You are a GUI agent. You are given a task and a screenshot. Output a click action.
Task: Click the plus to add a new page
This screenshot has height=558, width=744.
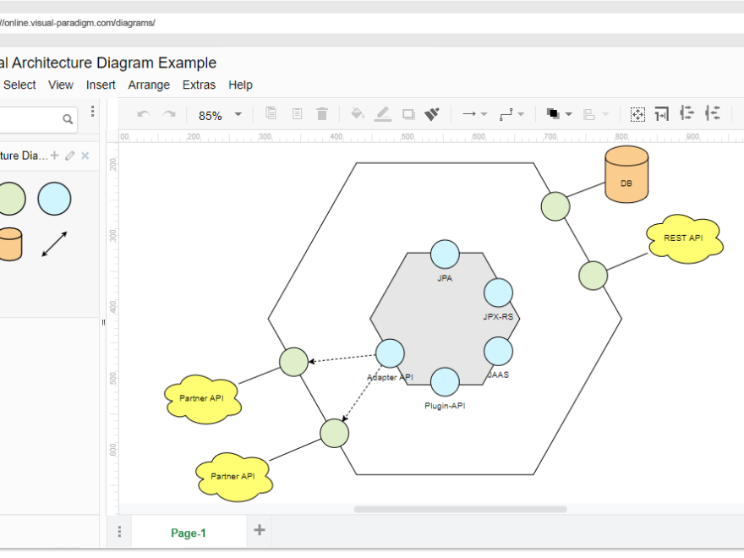pyautogui.click(x=259, y=531)
